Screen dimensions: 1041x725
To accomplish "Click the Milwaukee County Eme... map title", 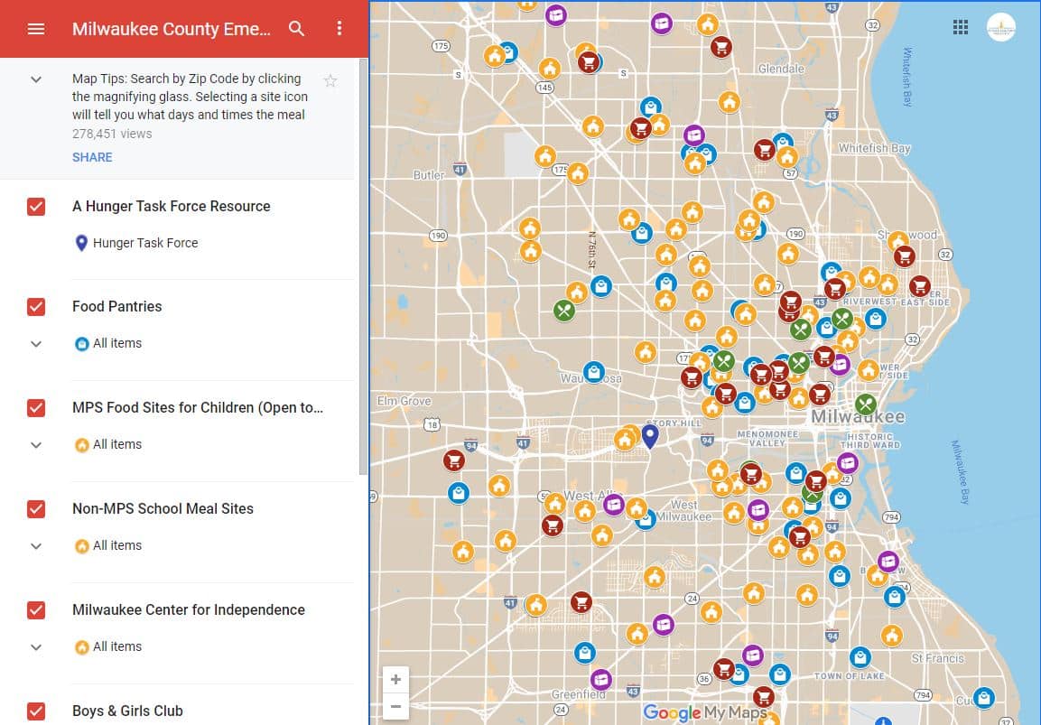I will pyautogui.click(x=172, y=29).
